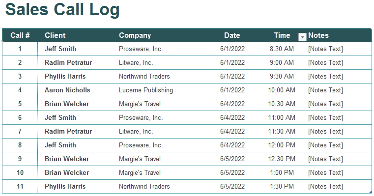Viewport: 374px width, 196px height.
Task: Select the 10:30 AM time cell
Action: pos(282,104)
